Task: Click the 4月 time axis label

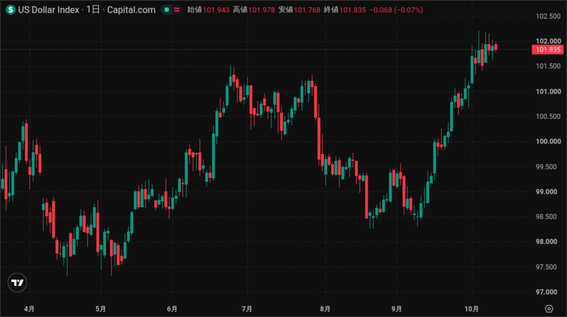Action: pos(29,309)
